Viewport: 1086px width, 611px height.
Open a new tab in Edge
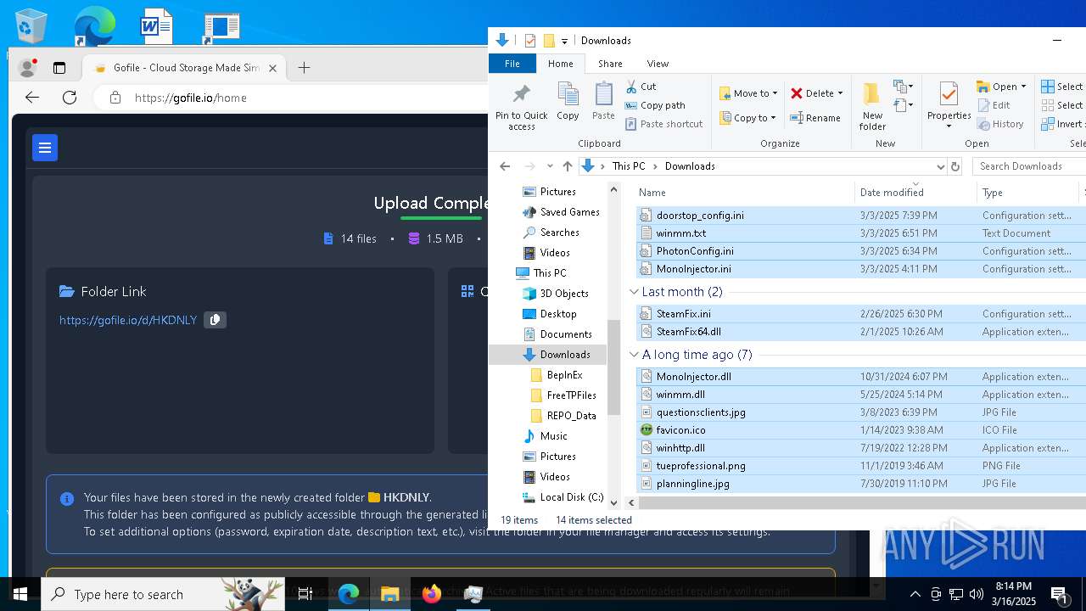[304, 68]
